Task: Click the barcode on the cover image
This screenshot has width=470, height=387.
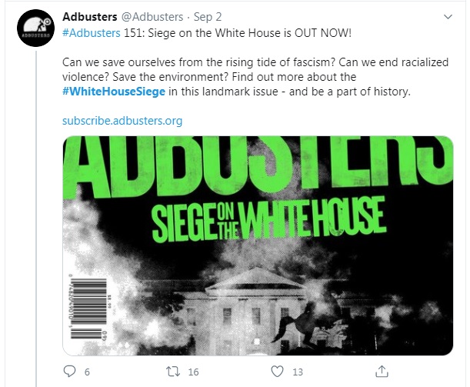Action: (88, 307)
